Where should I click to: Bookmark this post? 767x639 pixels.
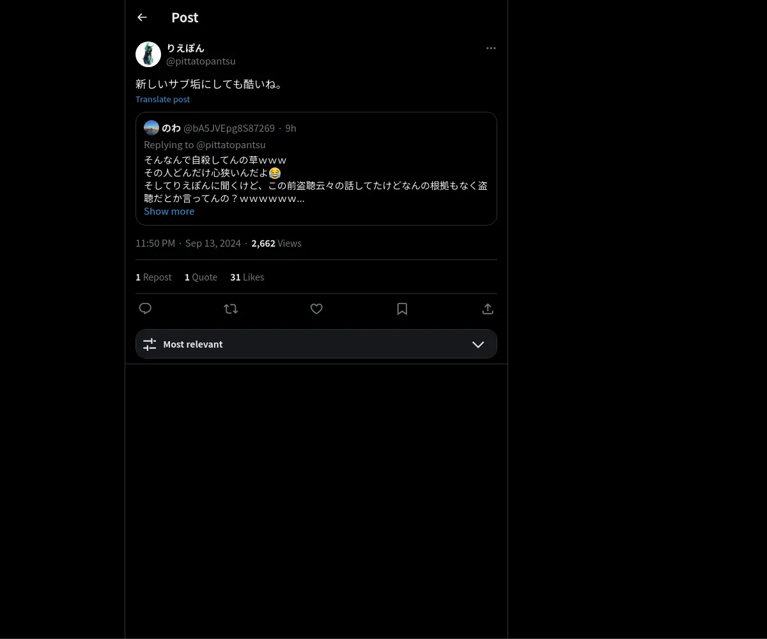[x=402, y=309]
